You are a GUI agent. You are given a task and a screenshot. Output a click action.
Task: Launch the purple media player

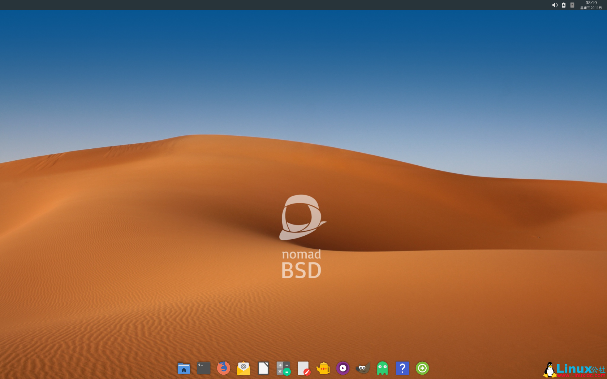coord(343,368)
